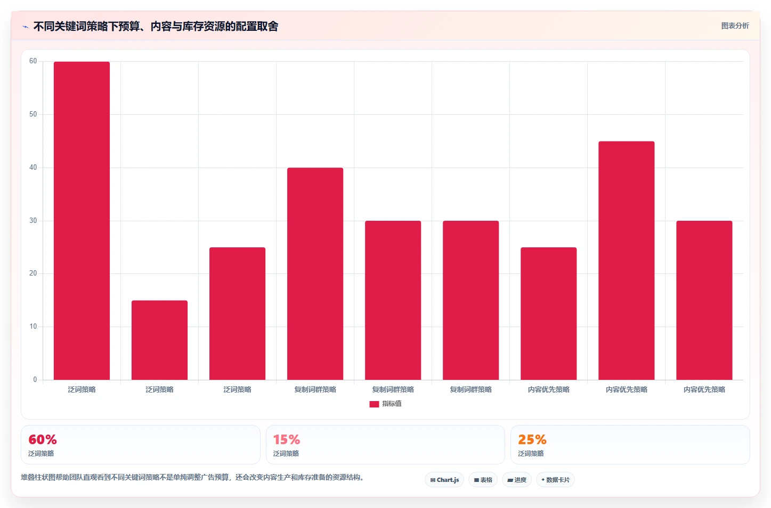Open the 25% 泛词策略 stat card
This screenshot has height=508, width=771.
point(630,445)
